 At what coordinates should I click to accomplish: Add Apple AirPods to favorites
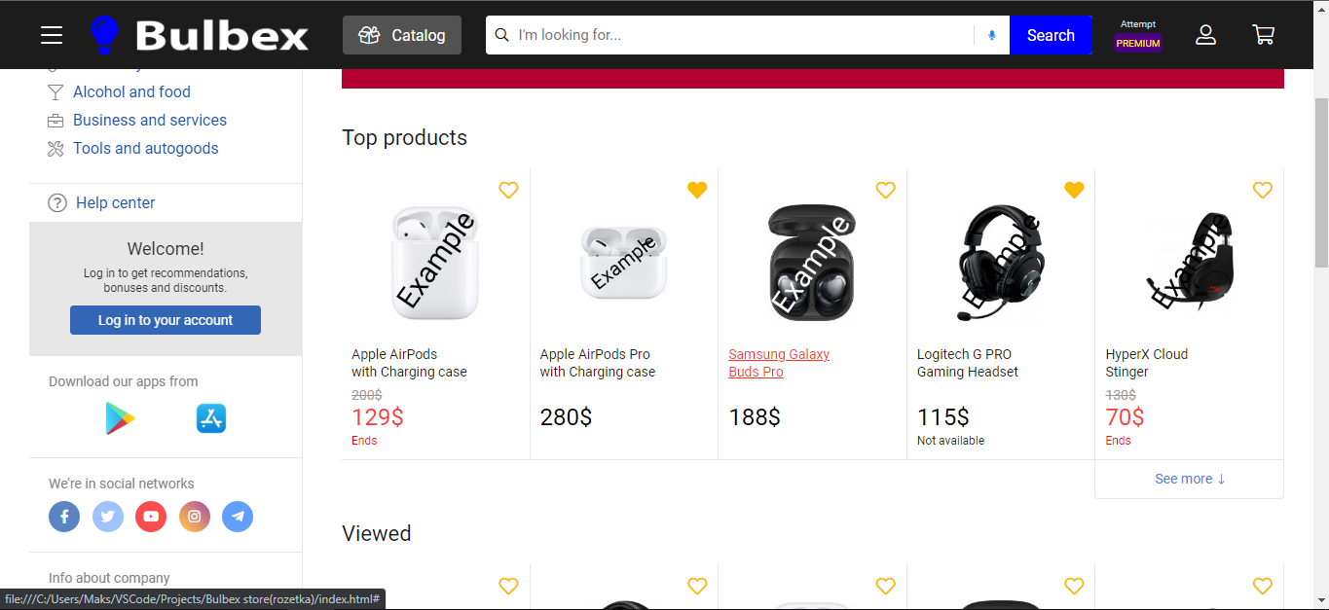point(508,191)
